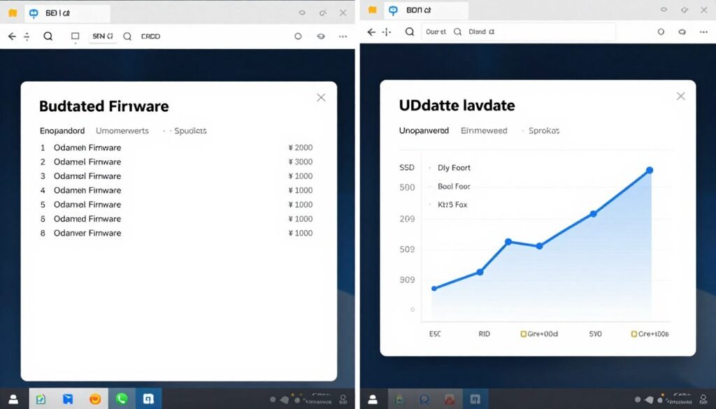Screen dimensions: 716x409
Task: Click the square page icon in the left toolbar
Action: pyautogui.click(x=74, y=36)
